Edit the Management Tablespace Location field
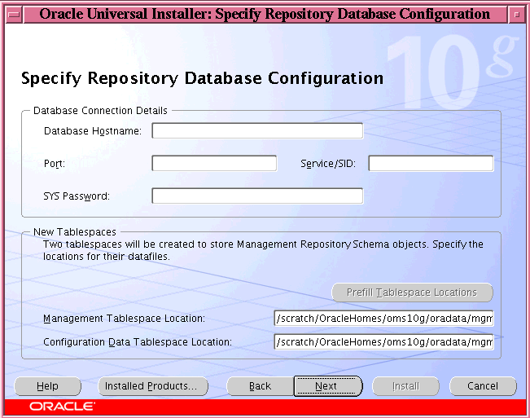This screenshot has height=418, width=530. tap(384, 319)
